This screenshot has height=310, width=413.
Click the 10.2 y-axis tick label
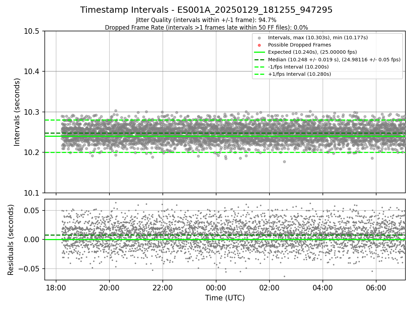tap(33, 153)
